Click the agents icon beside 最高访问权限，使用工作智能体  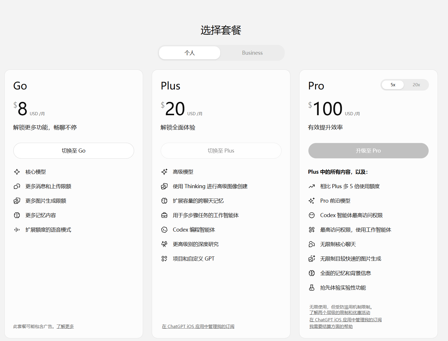click(312, 230)
